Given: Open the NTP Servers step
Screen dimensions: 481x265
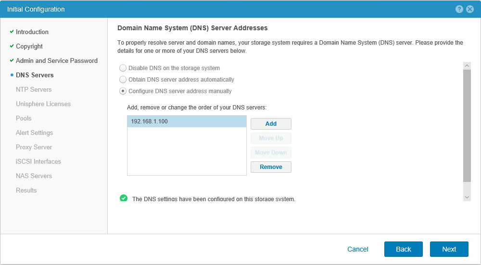Looking at the screenshot, I should pyautogui.click(x=34, y=89).
